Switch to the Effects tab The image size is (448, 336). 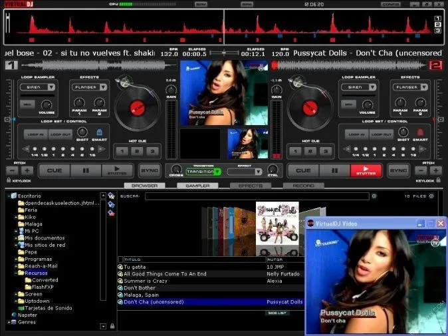[251, 186]
